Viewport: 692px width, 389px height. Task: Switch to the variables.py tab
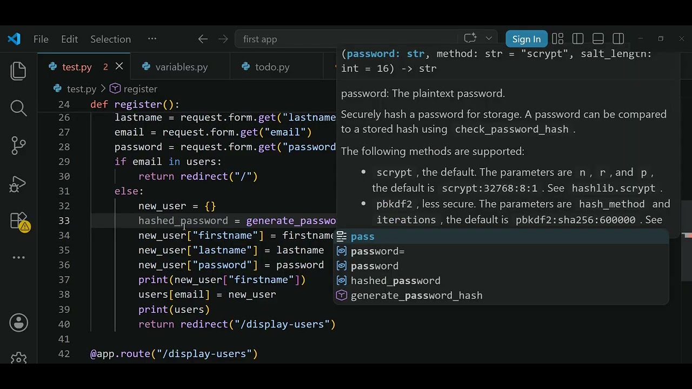[182, 67]
